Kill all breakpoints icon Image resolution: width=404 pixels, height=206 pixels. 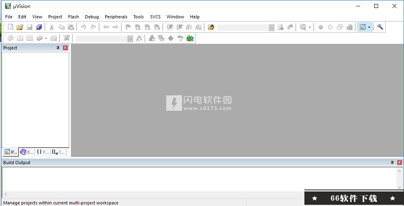click(349, 27)
